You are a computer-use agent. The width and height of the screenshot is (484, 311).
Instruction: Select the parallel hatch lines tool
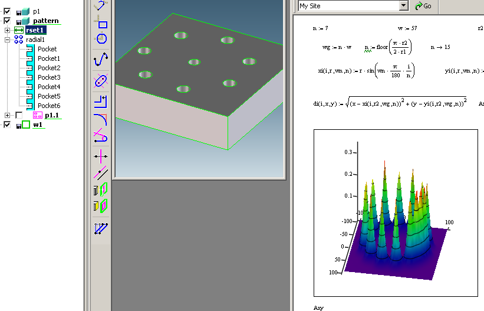click(101, 228)
